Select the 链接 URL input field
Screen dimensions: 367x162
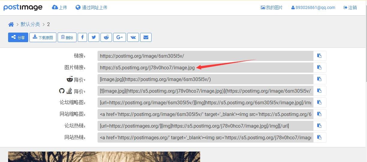pyautogui.click(x=206, y=56)
